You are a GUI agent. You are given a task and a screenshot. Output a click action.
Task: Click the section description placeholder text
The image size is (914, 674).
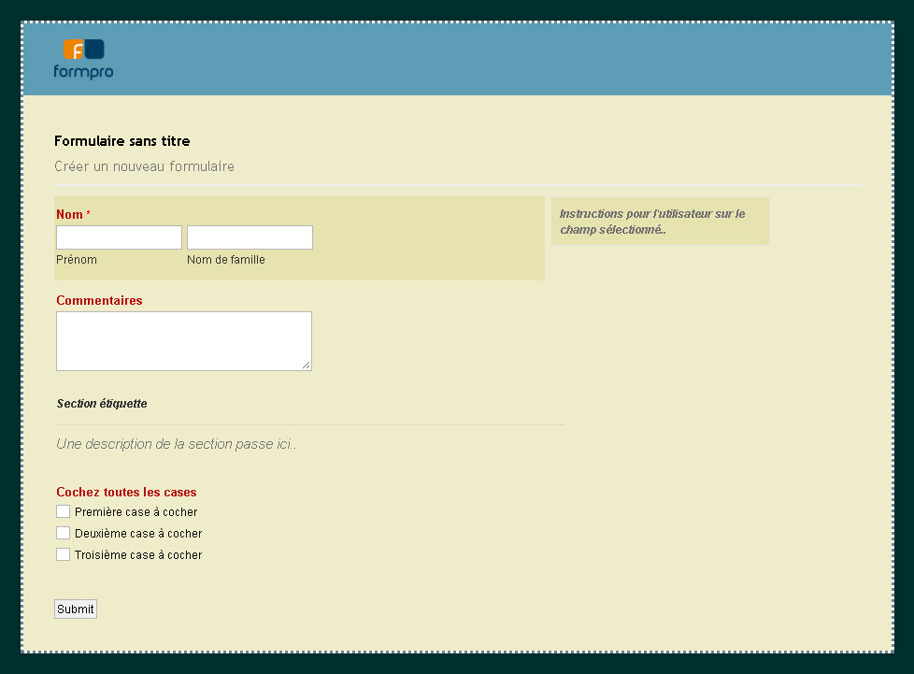[177, 444]
